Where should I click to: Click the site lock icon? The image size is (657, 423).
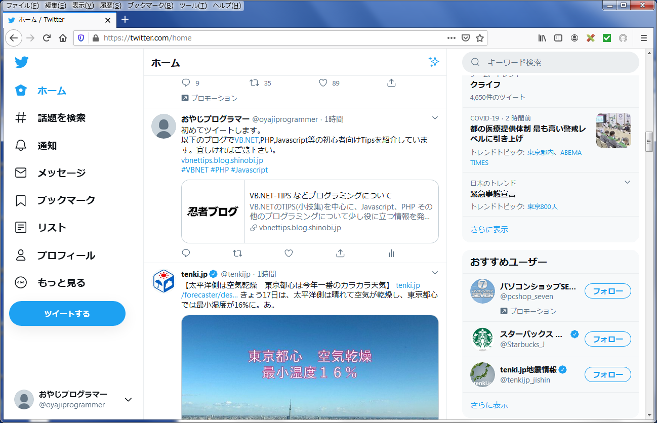(x=95, y=38)
